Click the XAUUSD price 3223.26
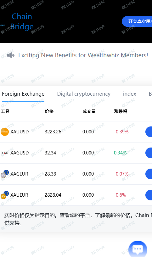152x257 pixels. [x=53, y=132]
